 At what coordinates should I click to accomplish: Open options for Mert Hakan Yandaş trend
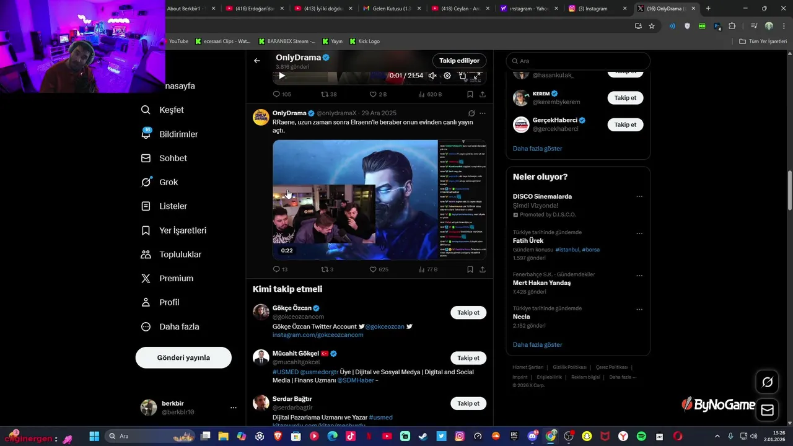639,276
